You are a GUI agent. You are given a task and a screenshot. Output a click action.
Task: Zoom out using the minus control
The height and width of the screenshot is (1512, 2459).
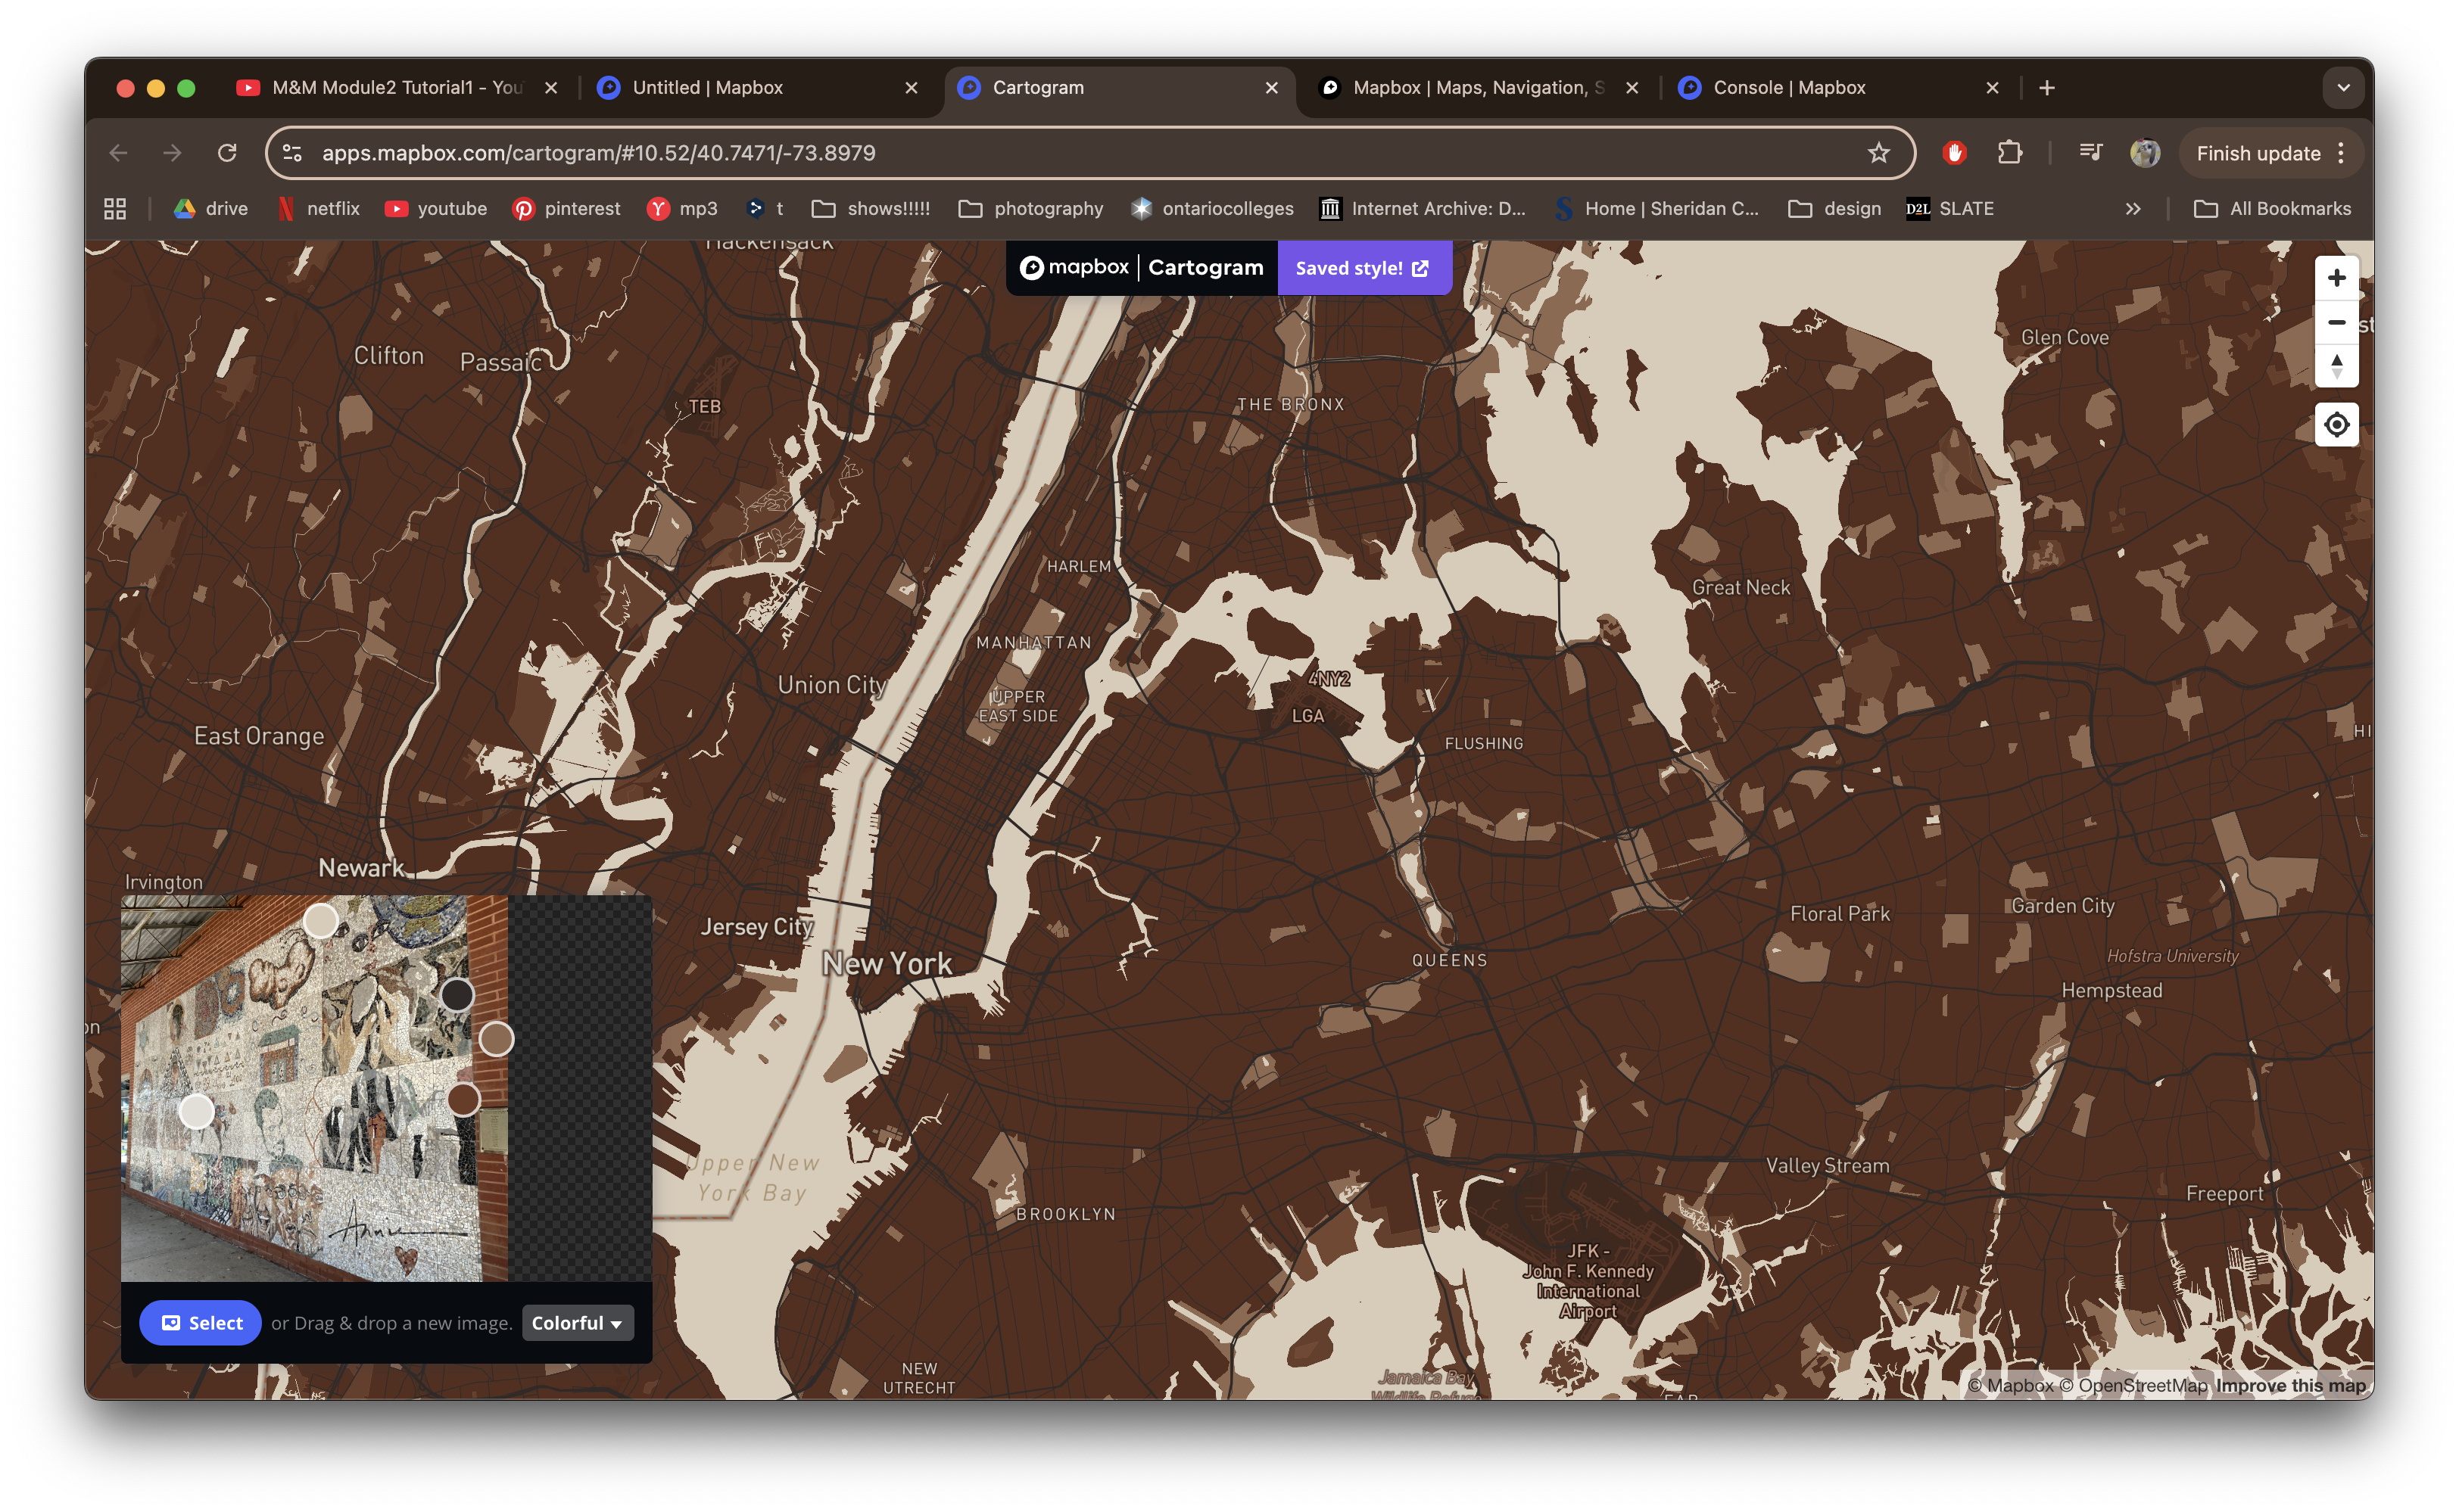(2336, 322)
